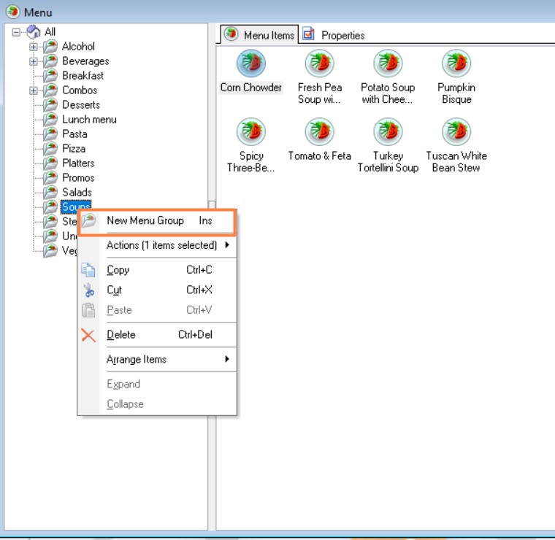This screenshot has width=555, height=540.
Task: Select the Promos tree label
Action: (78, 178)
